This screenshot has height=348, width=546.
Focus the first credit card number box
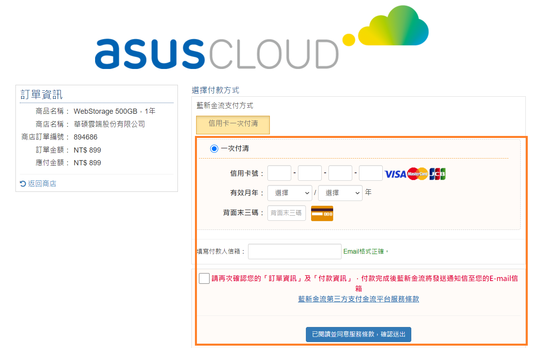(279, 173)
